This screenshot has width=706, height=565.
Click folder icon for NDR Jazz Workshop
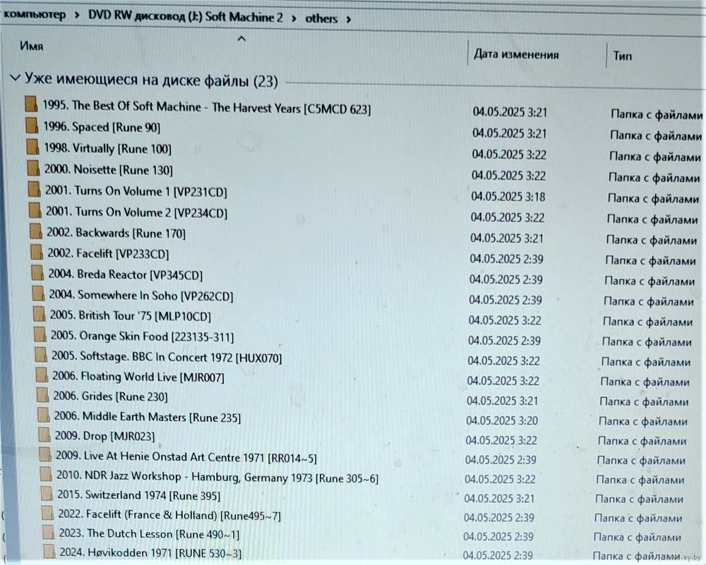47,474
